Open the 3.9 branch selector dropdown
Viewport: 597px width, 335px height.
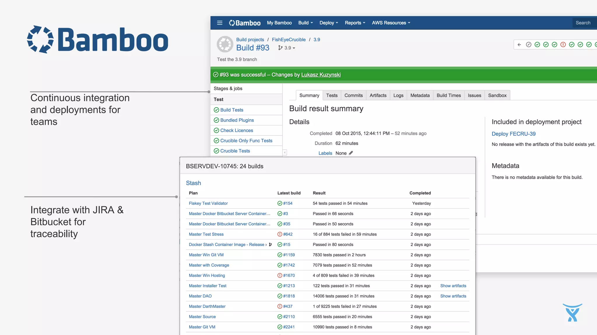(287, 48)
